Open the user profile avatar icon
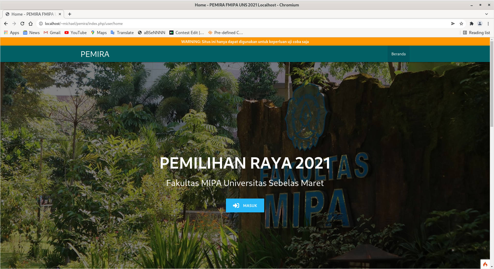 pyautogui.click(x=480, y=24)
